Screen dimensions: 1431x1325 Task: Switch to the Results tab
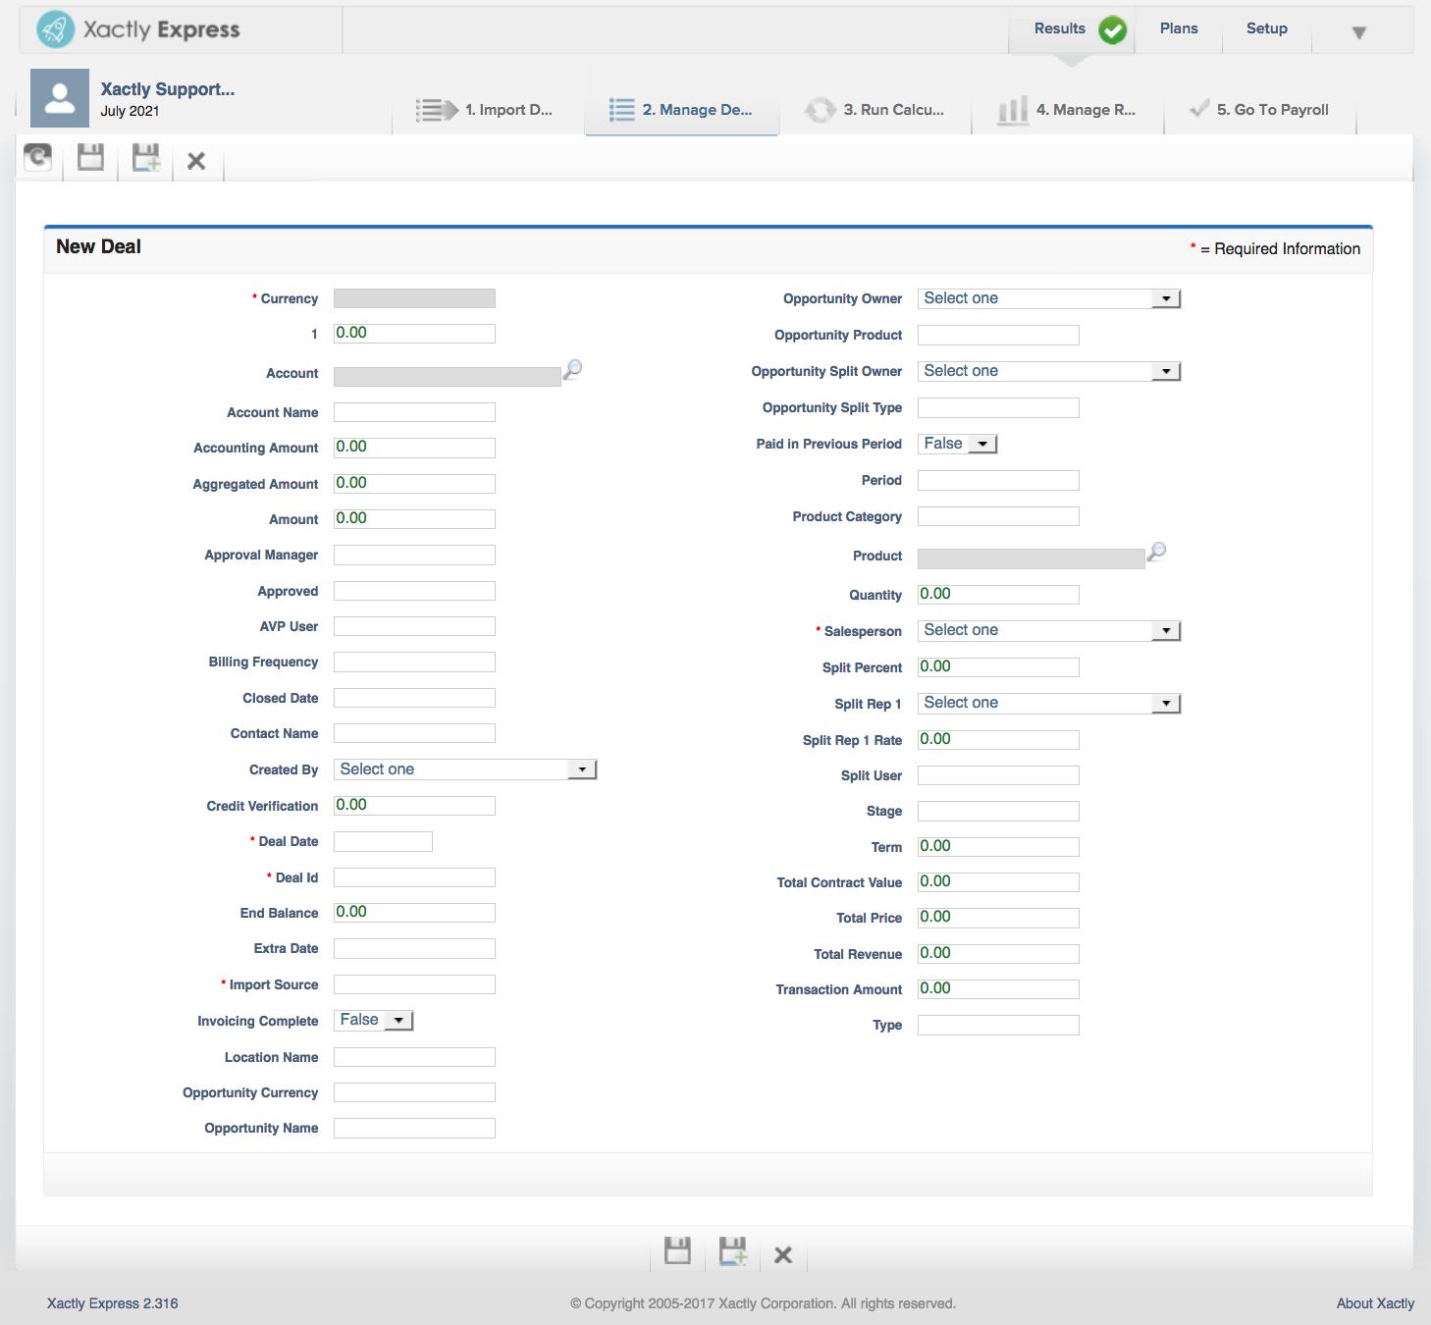pyautogui.click(x=1060, y=28)
